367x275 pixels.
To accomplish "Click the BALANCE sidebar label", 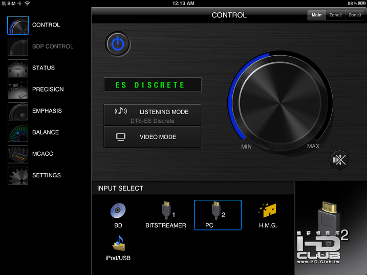I will point(46,132).
